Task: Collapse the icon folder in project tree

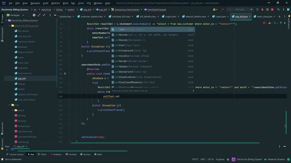Action: point(10,105)
